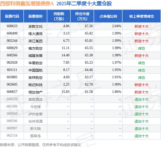The image size is (161, 147).
Task: Click the 股票简称 column header
Action: pos(35,16)
